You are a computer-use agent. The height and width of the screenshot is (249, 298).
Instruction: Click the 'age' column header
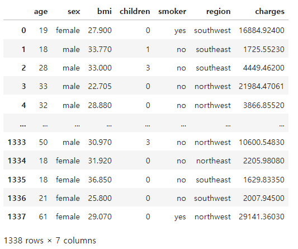pos(41,12)
